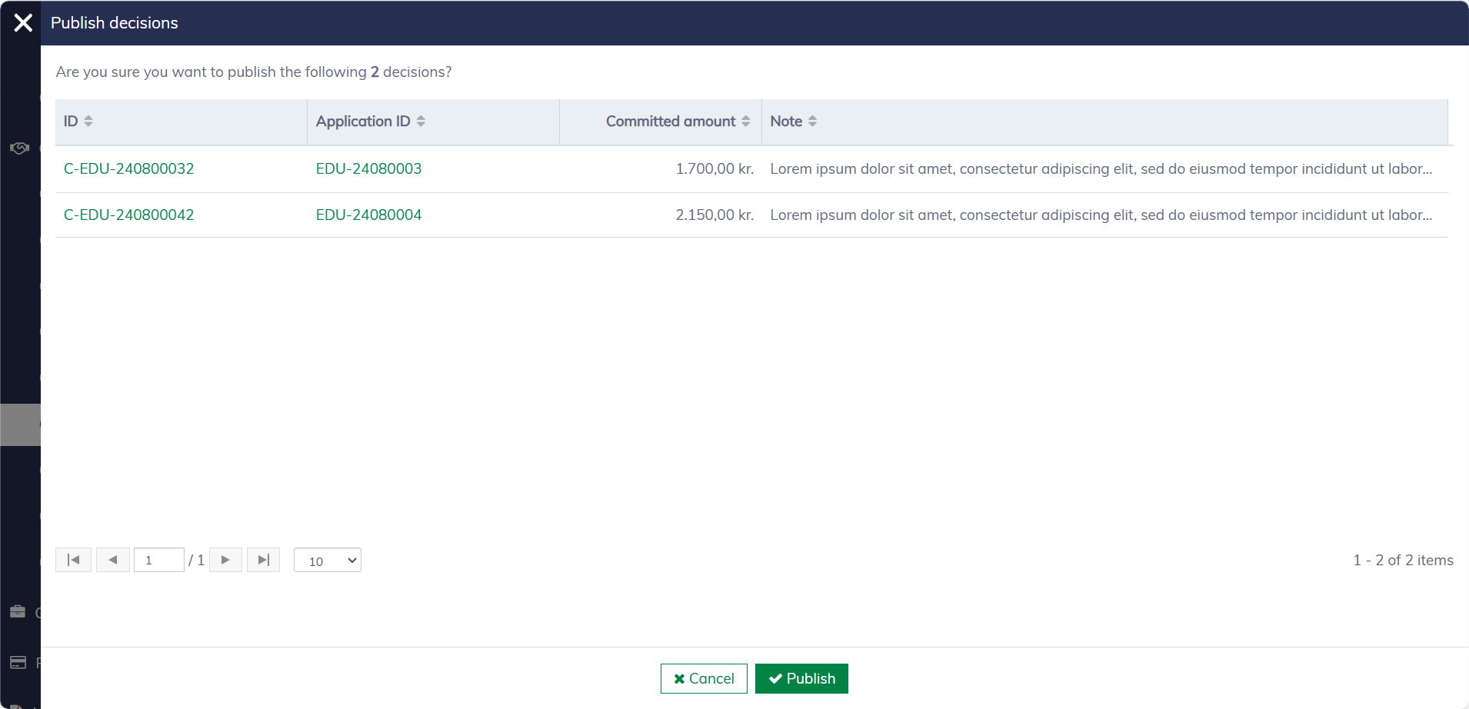Open decision C-EDU-240800042

point(128,215)
